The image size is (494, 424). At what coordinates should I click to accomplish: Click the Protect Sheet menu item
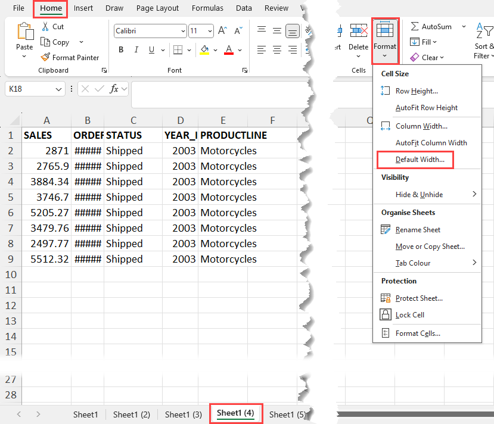click(419, 298)
